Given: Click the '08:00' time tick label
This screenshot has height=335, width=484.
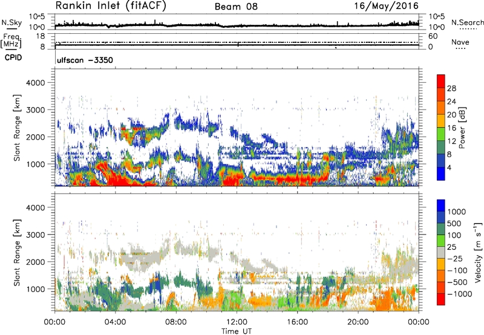Looking at the screenshot, I should (176, 322).
